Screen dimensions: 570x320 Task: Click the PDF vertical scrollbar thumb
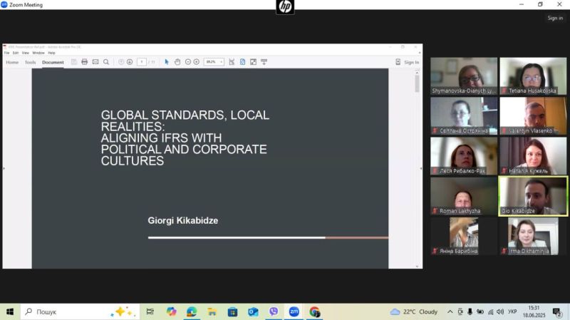pyautogui.click(x=417, y=83)
